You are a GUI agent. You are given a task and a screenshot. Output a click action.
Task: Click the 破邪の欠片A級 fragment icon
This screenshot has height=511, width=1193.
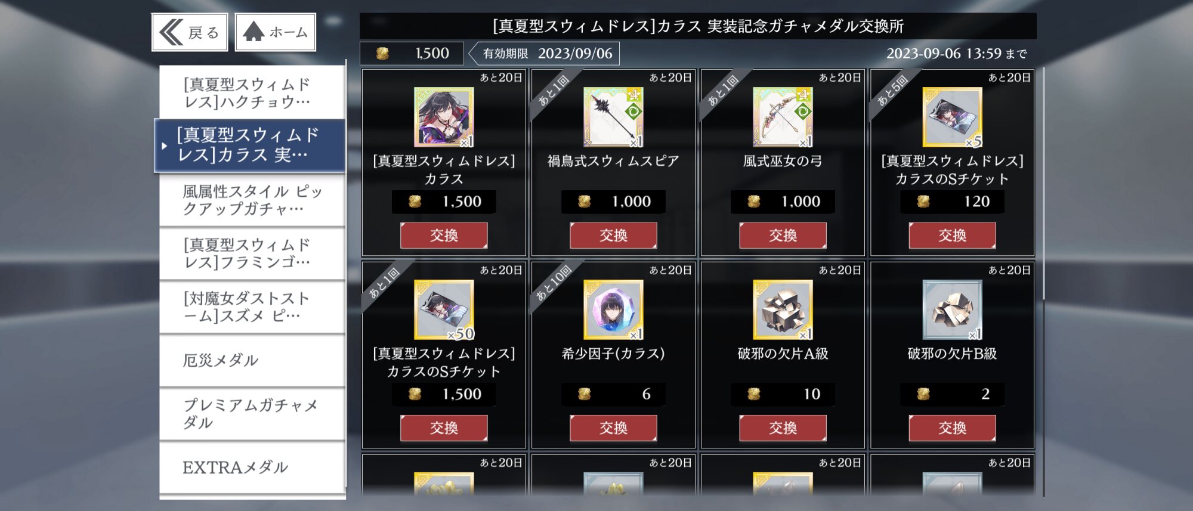pos(783,310)
